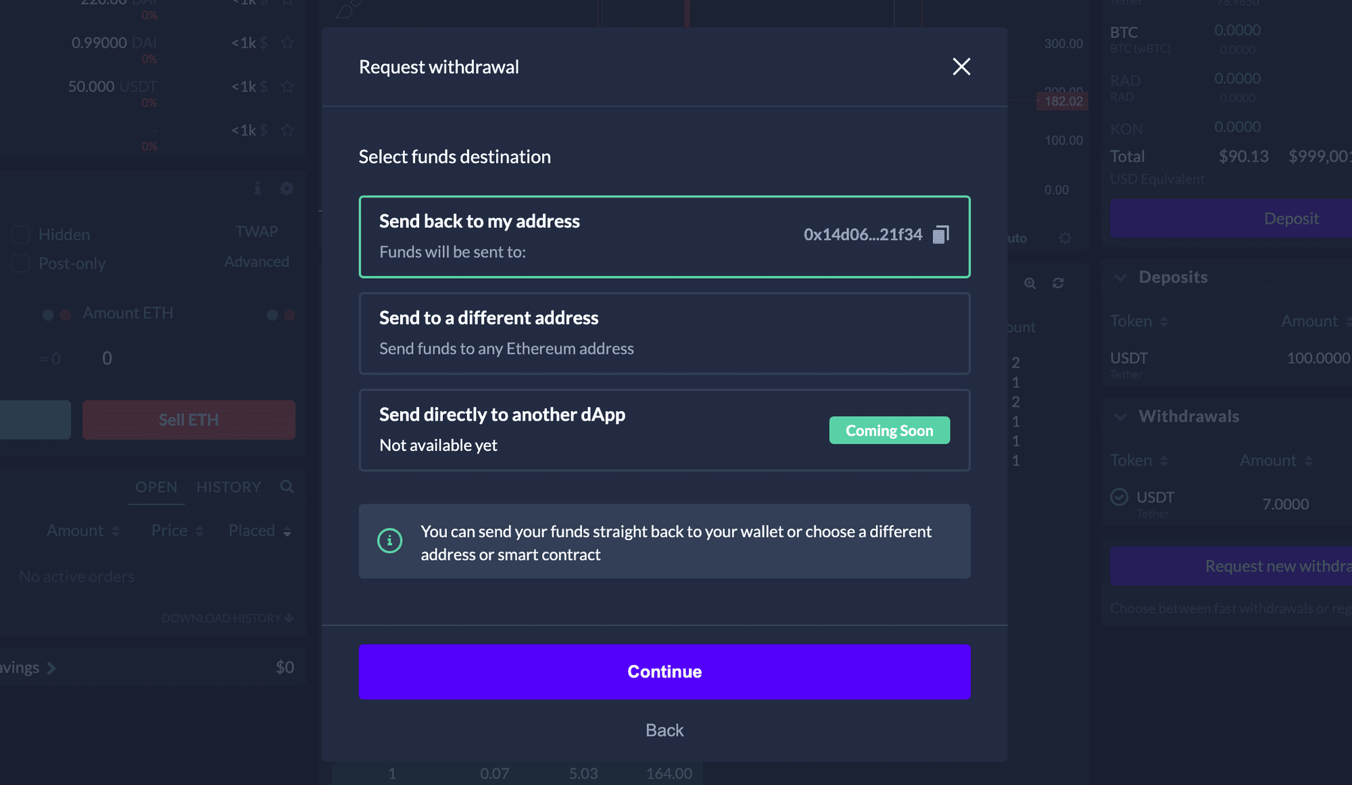The image size is (1352, 785).
Task: Enable the Hidden order checkbox
Action: pos(21,235)
